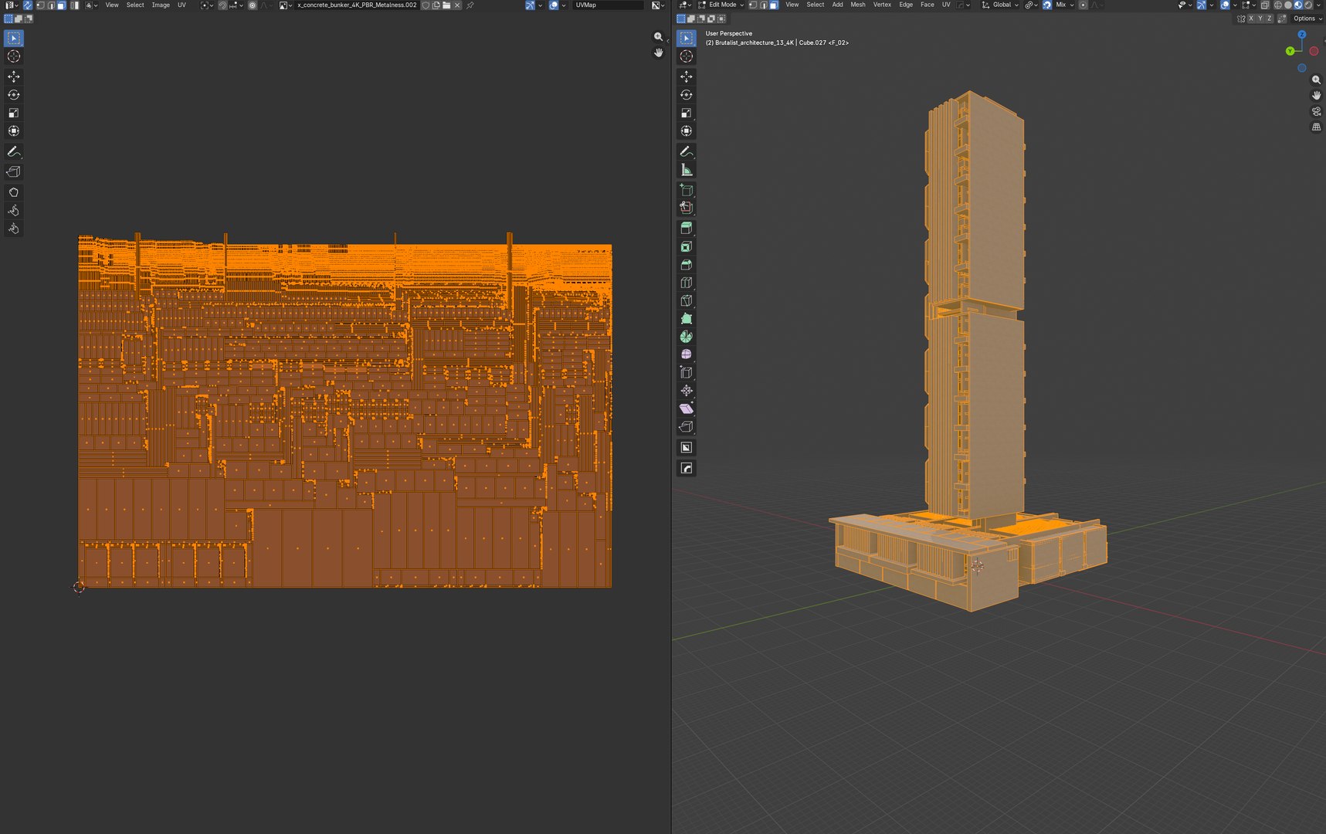Viewport: 1326px width, 834px height.
Task: Click the Z axis on navigation gizmo
Action: tap(1302, 35)
